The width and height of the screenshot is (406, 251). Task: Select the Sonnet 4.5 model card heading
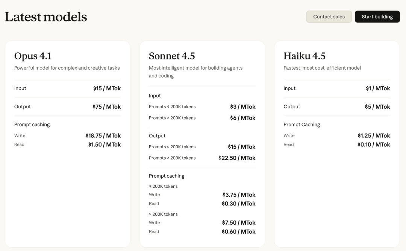coord(172,56)
